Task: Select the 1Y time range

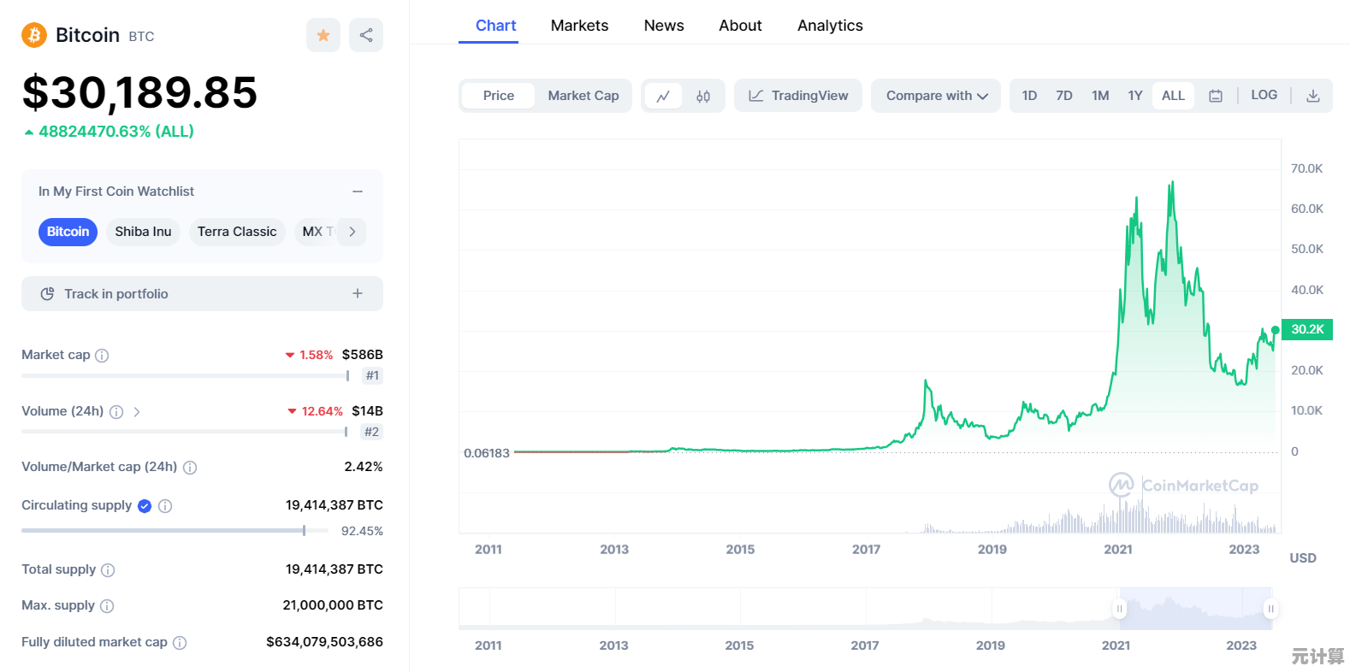Action: (x=1134, y=96)
